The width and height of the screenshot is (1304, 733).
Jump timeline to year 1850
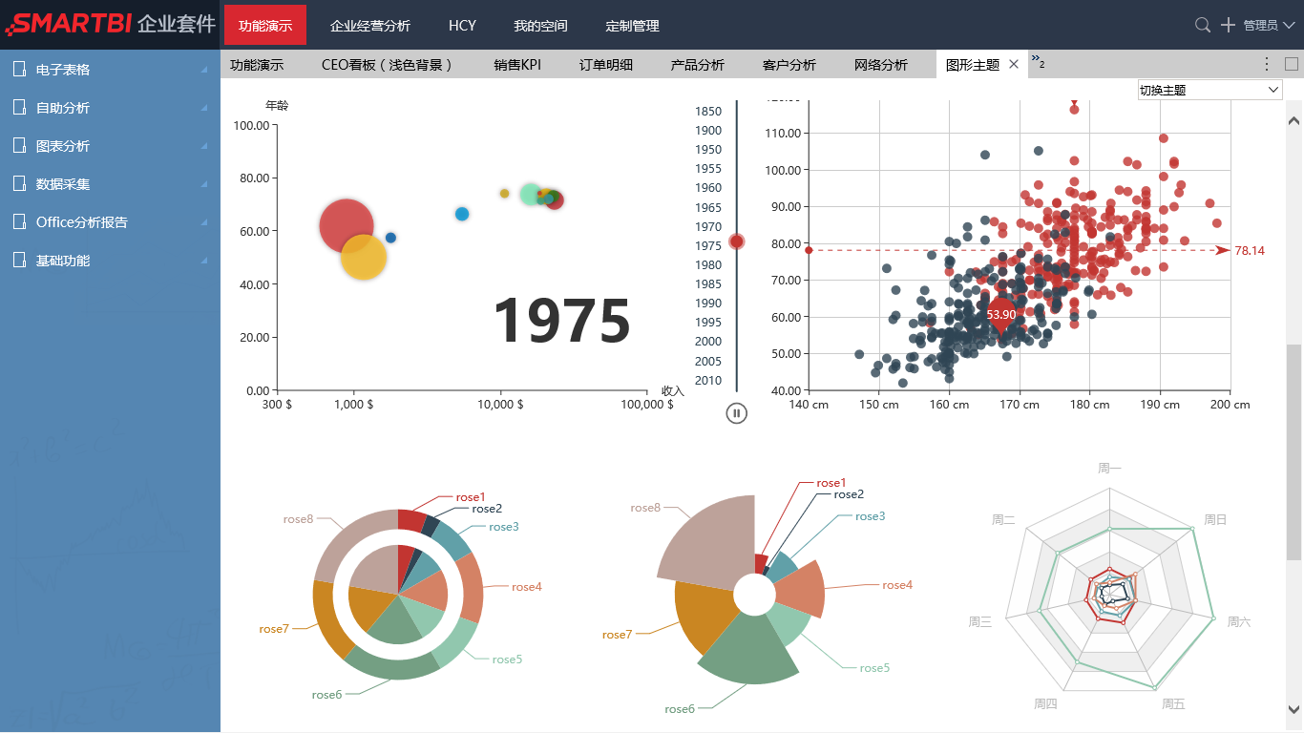(x=708, y=112)
